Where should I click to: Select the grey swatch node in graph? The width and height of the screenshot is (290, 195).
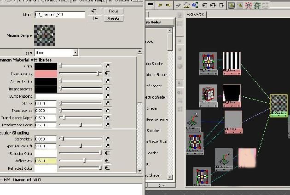233,122
